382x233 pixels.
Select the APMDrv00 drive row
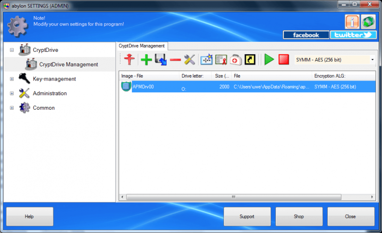pos(247,87)
